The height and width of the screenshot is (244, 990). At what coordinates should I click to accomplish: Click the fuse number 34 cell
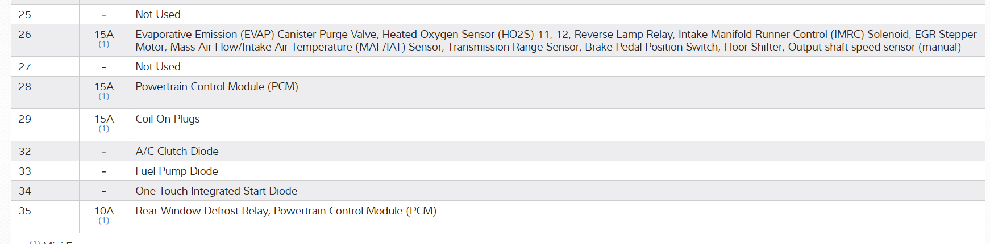[x=25, y=191]
